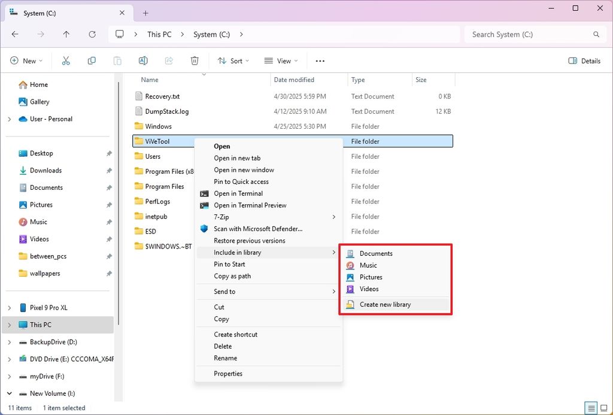The height and width of the screenshot is (415, 613).
Task: Unpin the Desktop quick access pin
Action: pyautogui.click(x=109, y=153)
